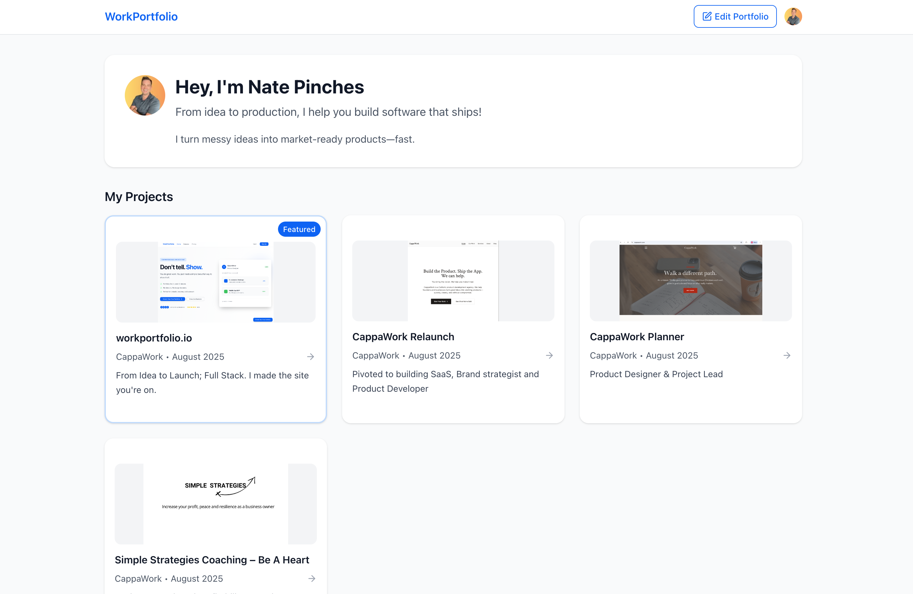This screenshot has height=594, width=913.
Task: Click the My Projects section heading
Action: coord(138,197)
